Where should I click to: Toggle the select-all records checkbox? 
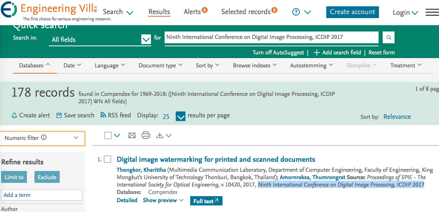(108, 135)
